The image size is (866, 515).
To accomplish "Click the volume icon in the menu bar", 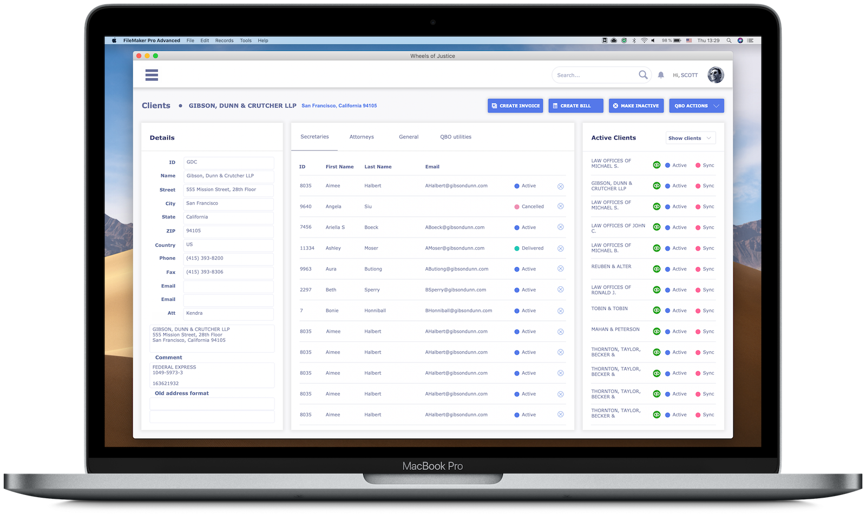I will tap(653, 41).
